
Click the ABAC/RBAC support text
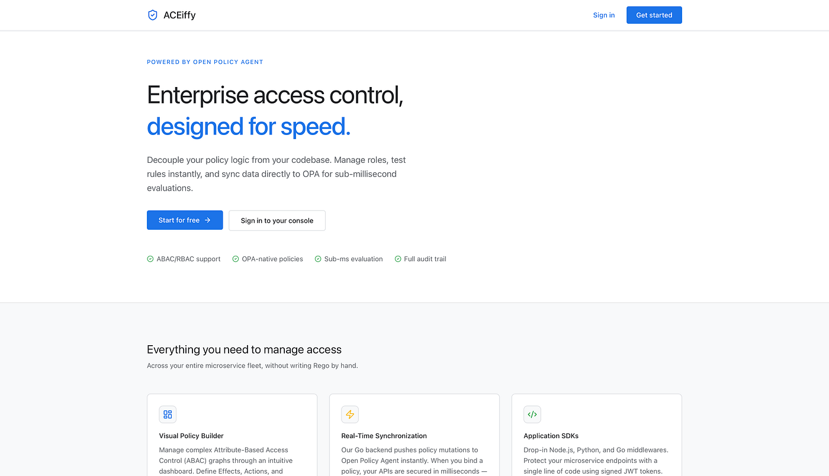pyautogui.click(x=188, y=259)
